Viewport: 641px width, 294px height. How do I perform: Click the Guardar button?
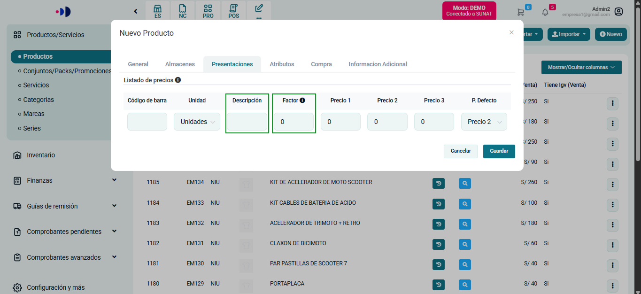(499, 151)
